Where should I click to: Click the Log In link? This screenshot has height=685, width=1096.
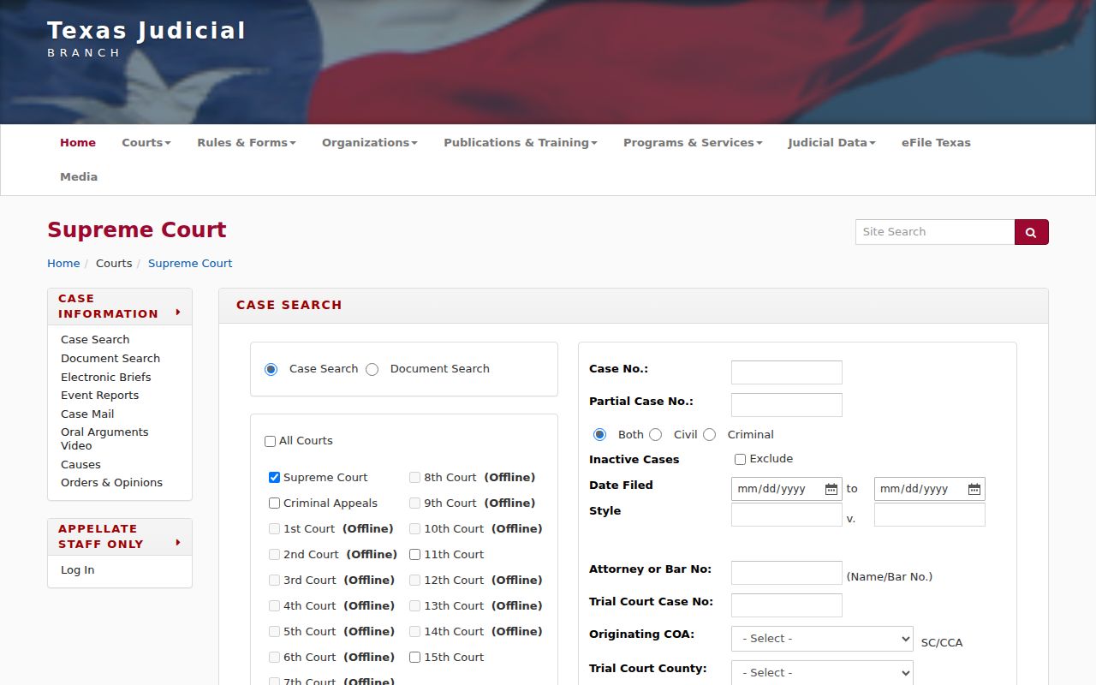78,570
